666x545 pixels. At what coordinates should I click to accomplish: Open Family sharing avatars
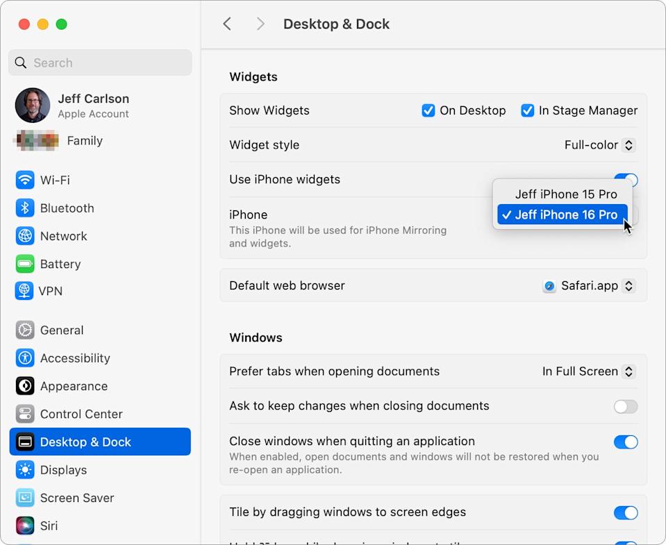pos(37,140)
